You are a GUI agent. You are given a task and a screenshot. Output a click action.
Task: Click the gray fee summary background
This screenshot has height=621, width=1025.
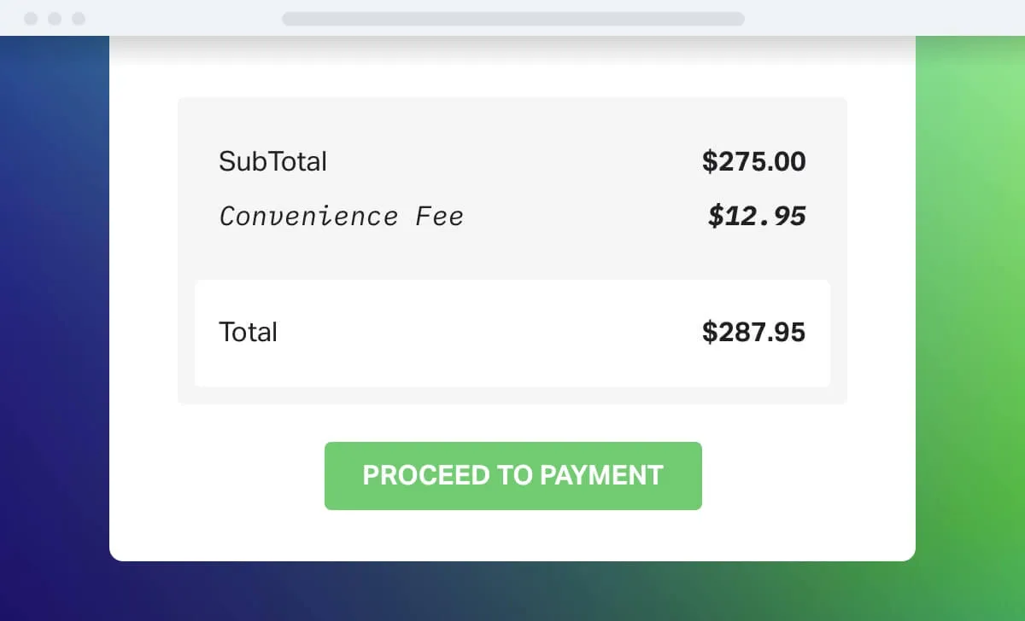point(512,256)
